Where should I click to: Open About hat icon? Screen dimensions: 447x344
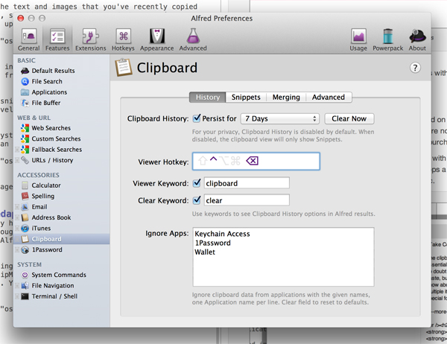[x=417, y=39]
